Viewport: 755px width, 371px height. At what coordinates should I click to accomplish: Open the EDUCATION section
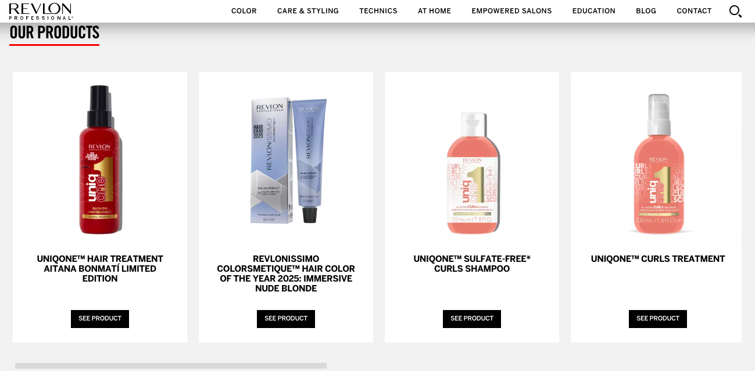(x=594, y=11)
